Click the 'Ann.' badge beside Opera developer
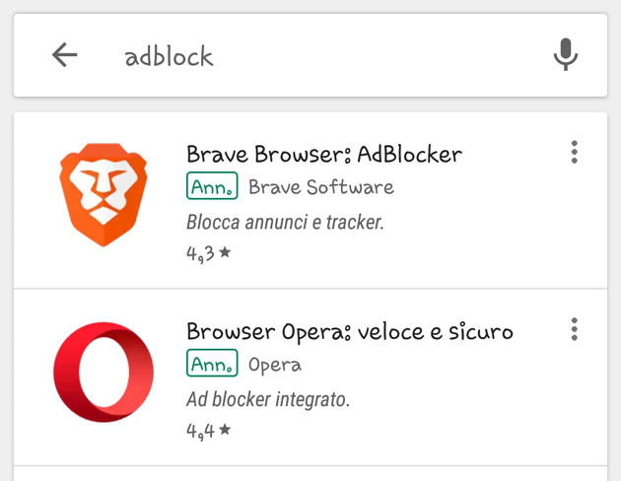The width and height of the screenshot is (621, 481). pyautogui.click(x=213, y=365)
